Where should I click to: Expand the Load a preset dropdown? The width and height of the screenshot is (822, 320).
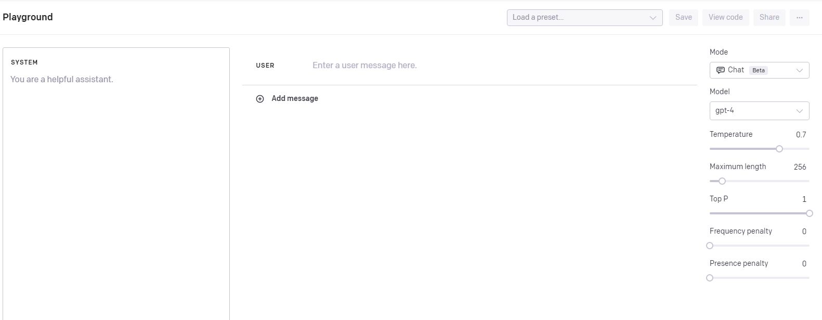(584, 18)
